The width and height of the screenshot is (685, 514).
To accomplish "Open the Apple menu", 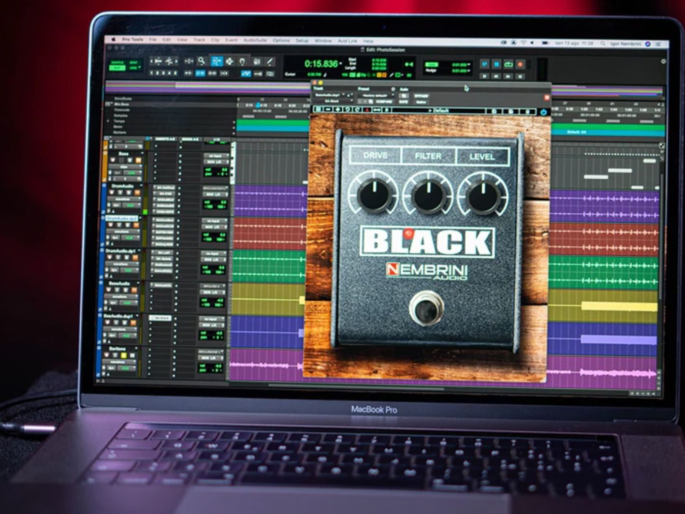I will pos(114,40).
